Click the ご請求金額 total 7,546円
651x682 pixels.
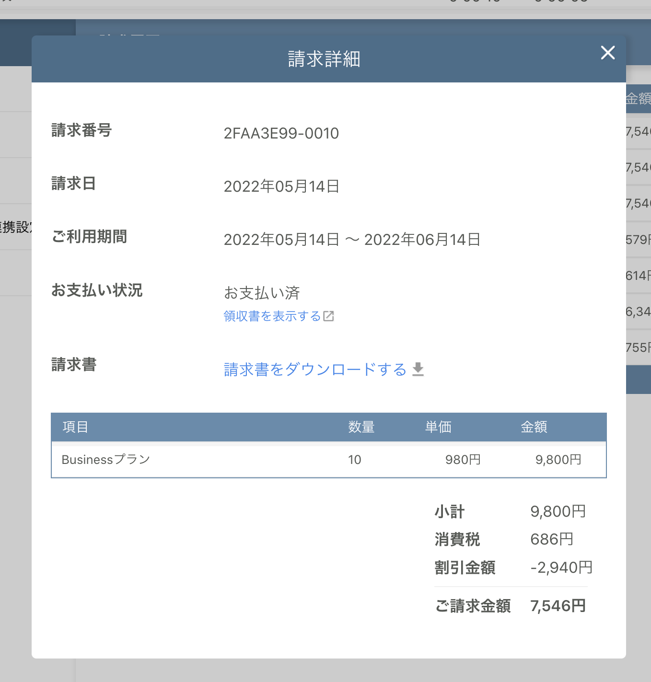click(x=558, y=606)
